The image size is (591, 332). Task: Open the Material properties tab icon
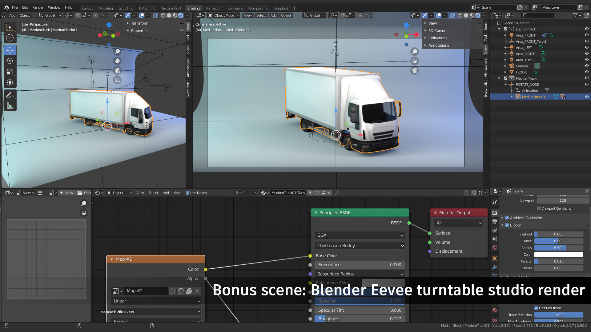pyautogui.click(x=495, y=310)
